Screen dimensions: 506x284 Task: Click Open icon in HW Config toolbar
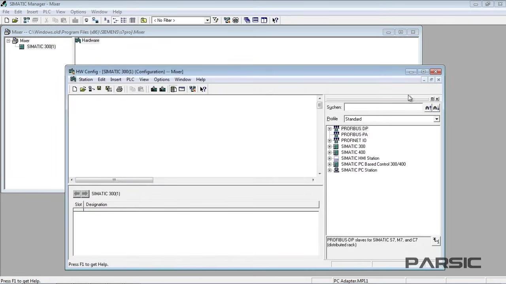click(x=83, y=89)
